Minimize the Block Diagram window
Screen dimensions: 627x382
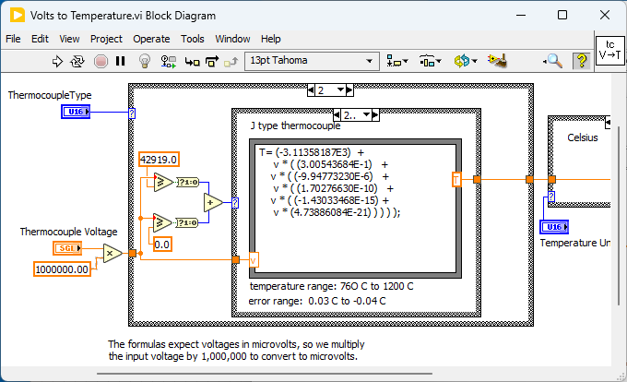(521, 15)
